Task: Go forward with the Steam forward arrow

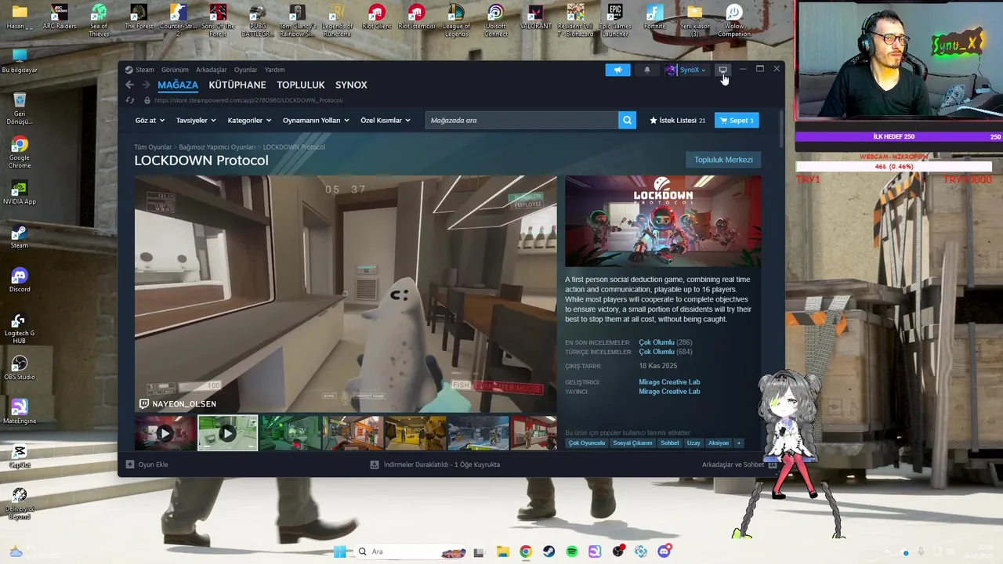Action: (x=146, y=85)
